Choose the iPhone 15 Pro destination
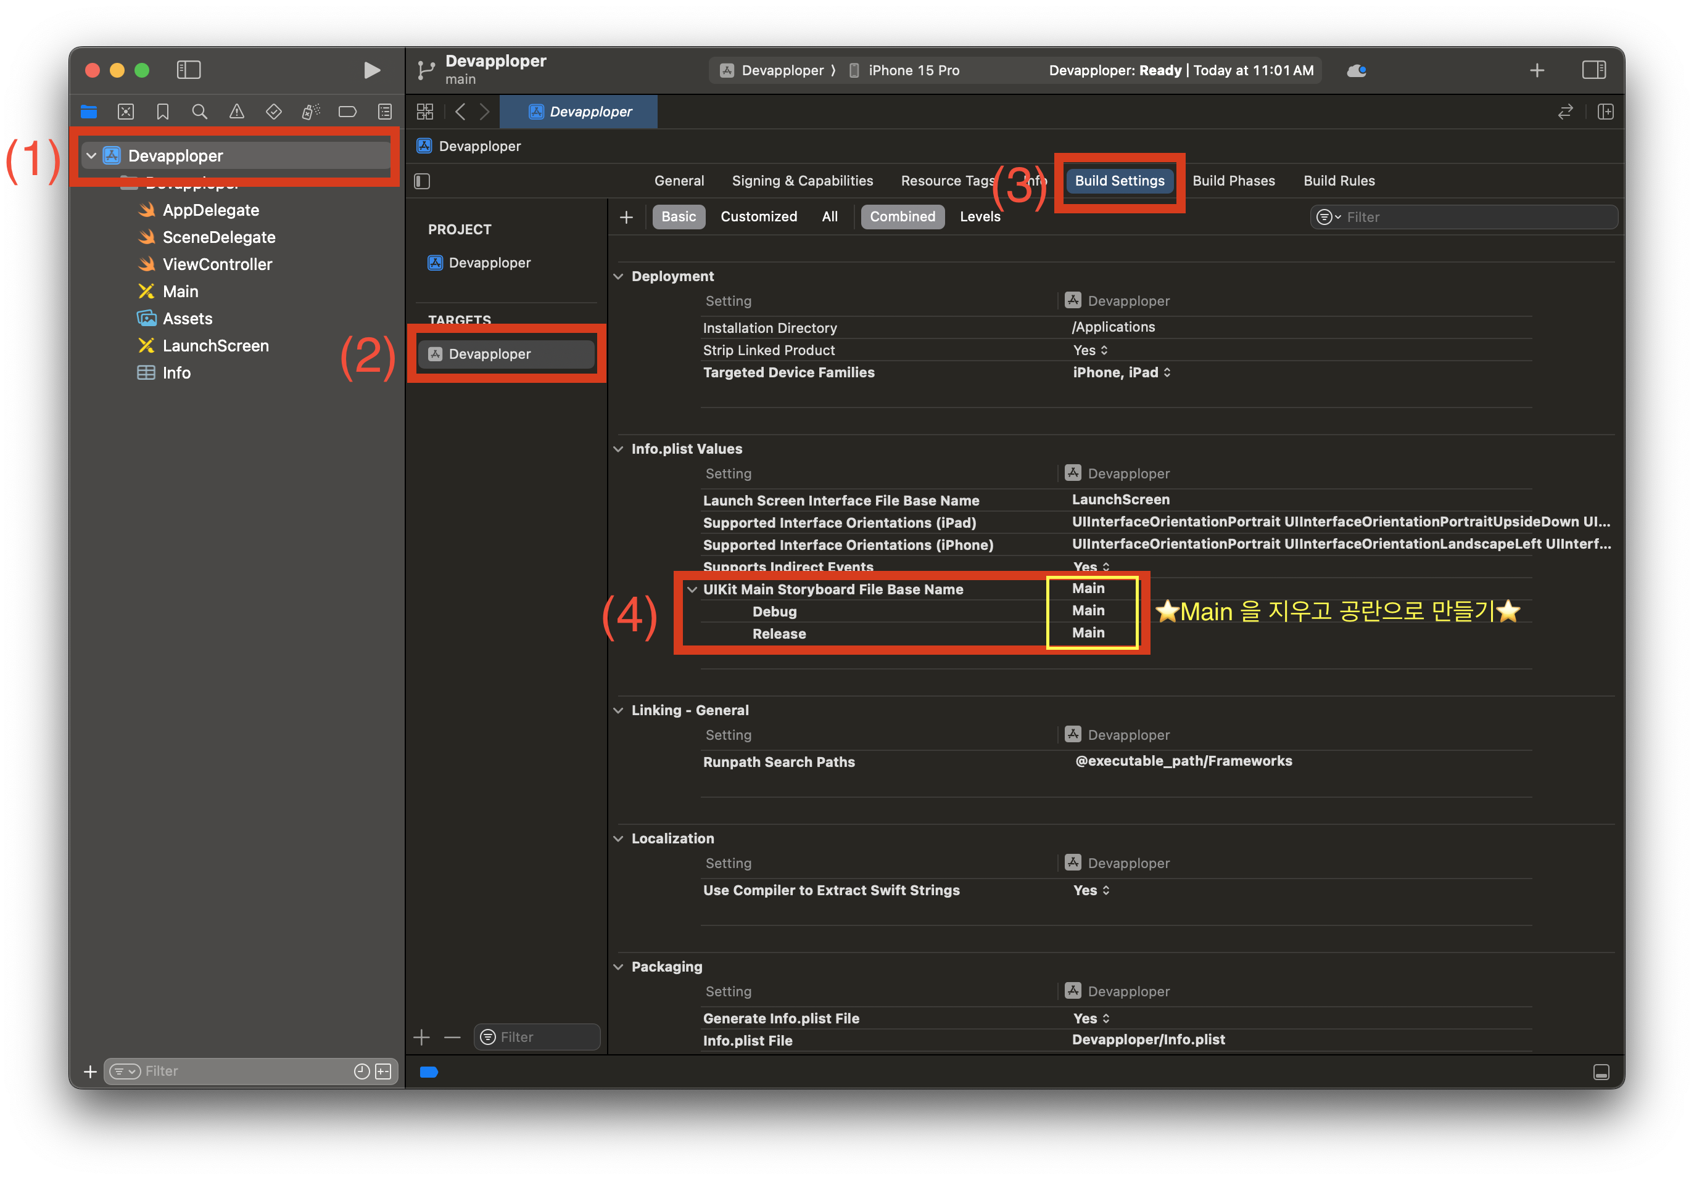 pos(905,70)
